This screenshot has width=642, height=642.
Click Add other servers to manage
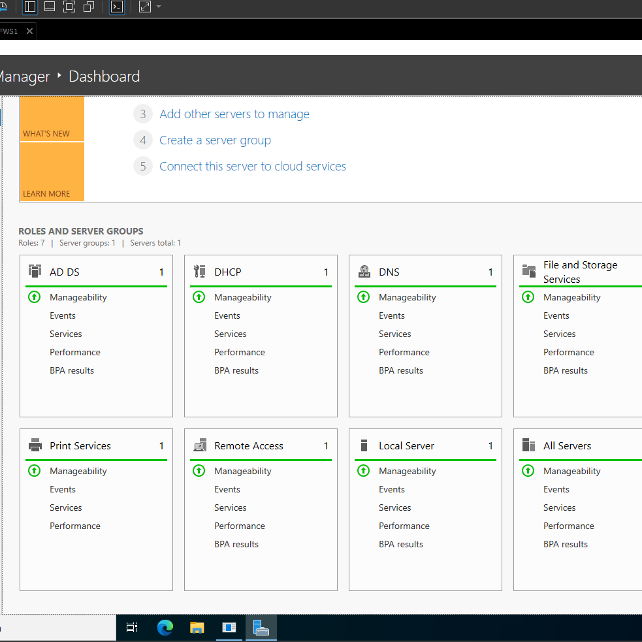[234, 114]
